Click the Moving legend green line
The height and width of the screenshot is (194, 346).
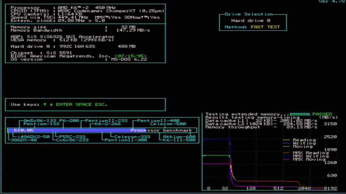coord(287,146)
